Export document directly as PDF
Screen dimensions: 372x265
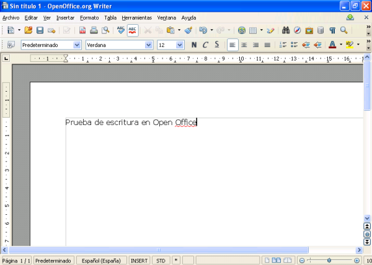pyautogui.click(x=82, y=30)
